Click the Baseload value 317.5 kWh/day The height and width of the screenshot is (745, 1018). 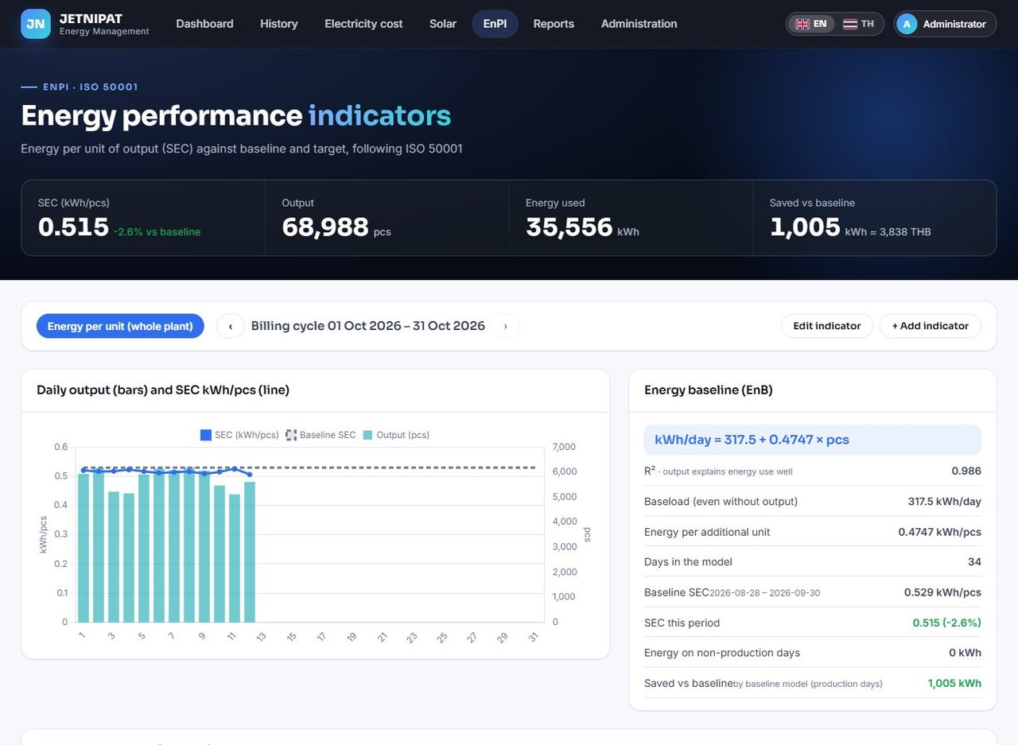coord(945,502)
